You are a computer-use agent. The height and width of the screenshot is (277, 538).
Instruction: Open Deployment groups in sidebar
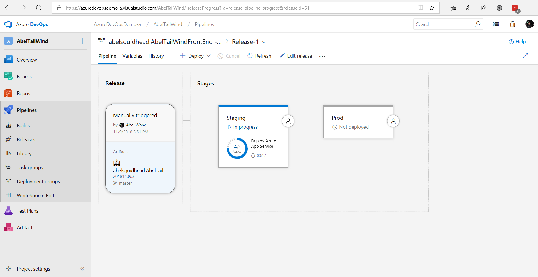38,182
